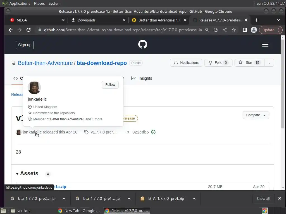Click the address bar URL
The image size is (286, 214).
click(x=123, y=30)
